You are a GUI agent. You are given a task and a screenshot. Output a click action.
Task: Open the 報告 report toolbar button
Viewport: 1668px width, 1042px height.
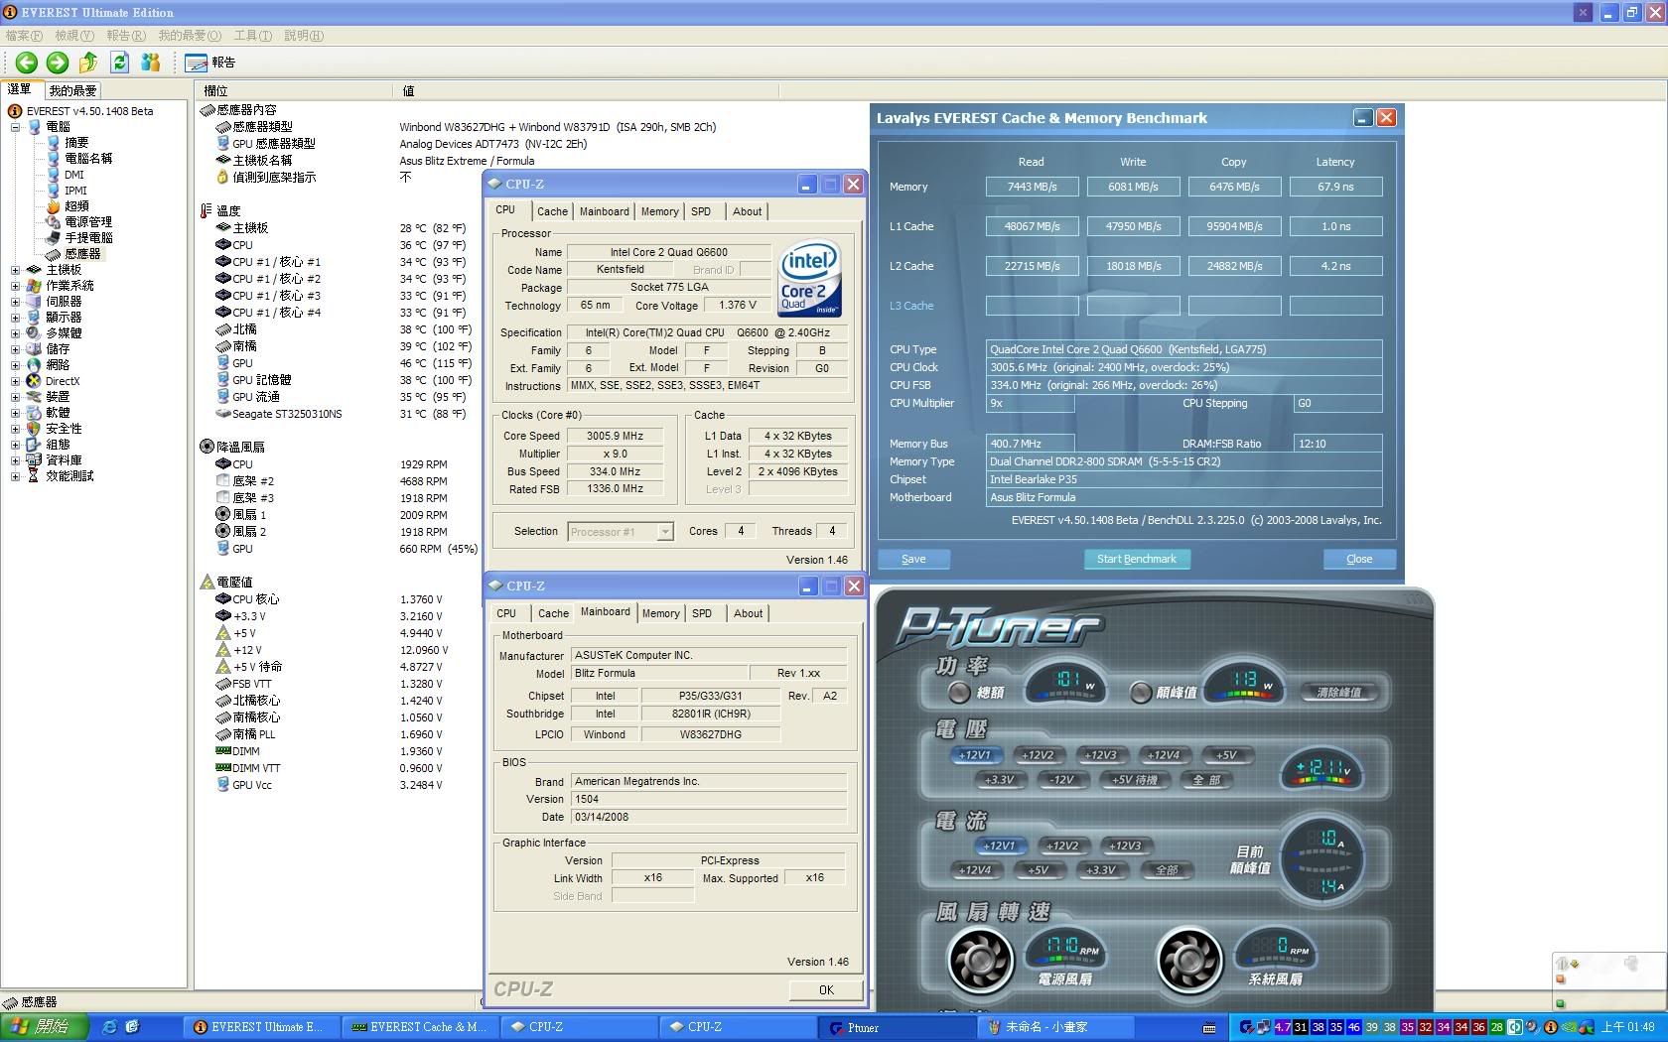coord(209,63)
